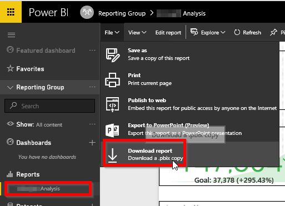Viewport: 285px width, 206px height.
Task: Click the search magnifier icon
Action: (x=13, y=105)
